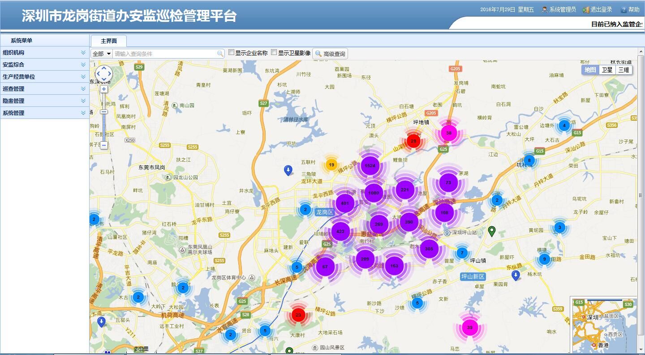Open the 全部 filter dropdown
645x355 pixels.
(102, 54)
